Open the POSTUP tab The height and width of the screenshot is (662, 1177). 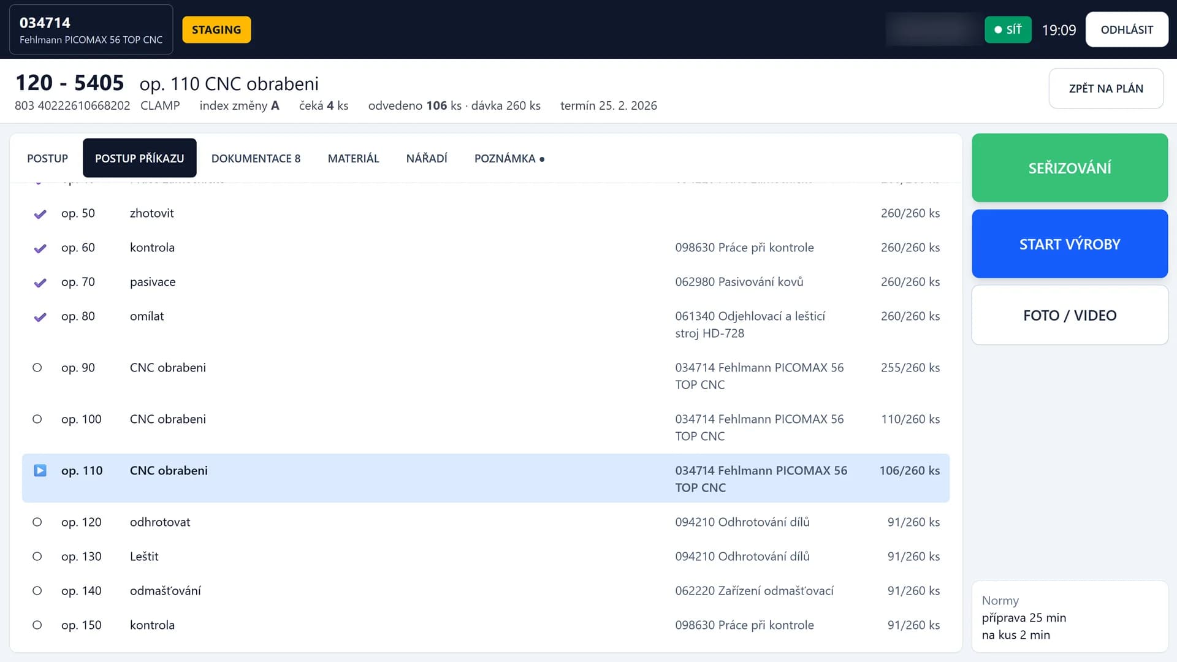coord(47,158)
